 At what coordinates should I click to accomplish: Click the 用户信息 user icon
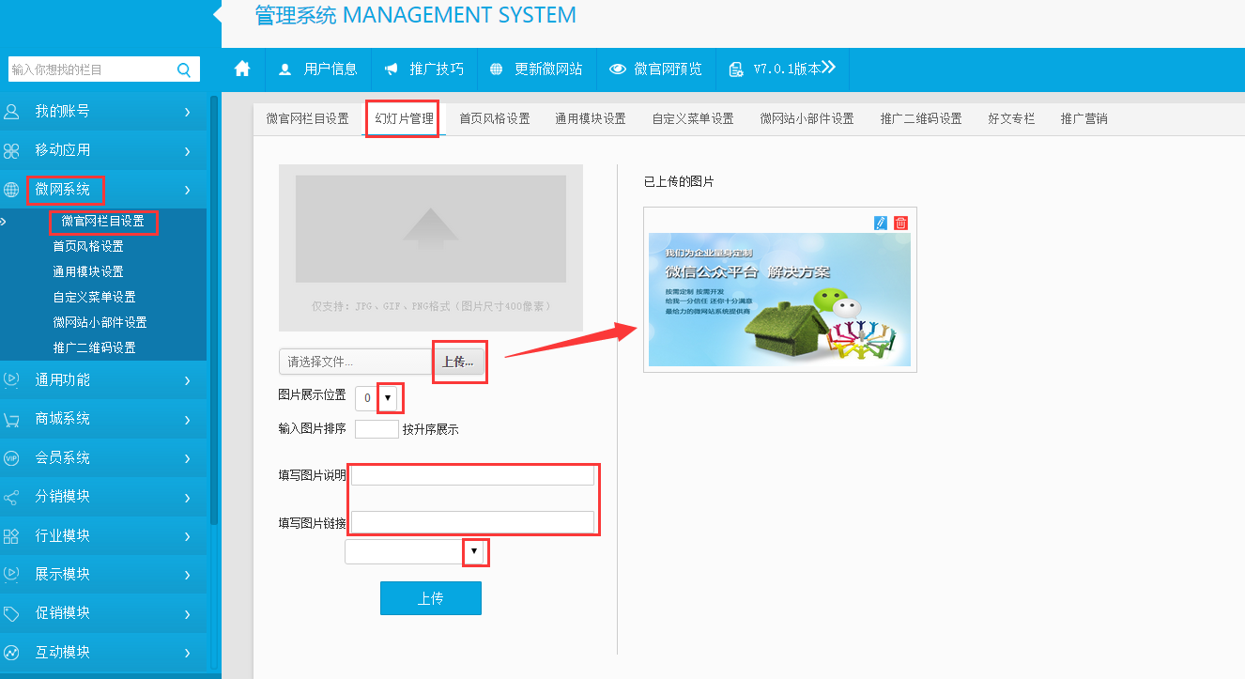click(285, 69)
